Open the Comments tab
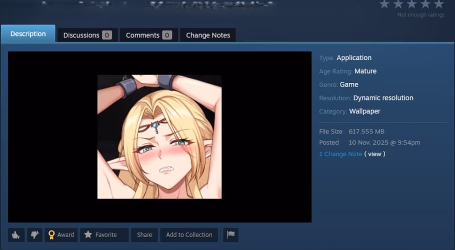This screenshot has width=455, height=250. tap(149, 35)
